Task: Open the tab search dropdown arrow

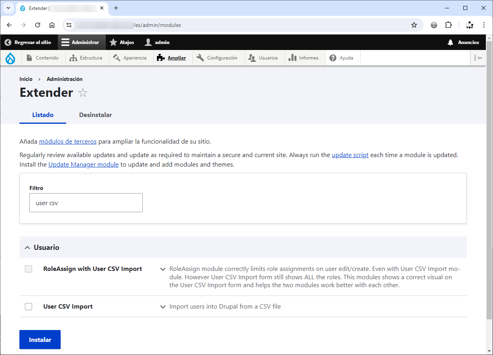Action: (8, 8)
